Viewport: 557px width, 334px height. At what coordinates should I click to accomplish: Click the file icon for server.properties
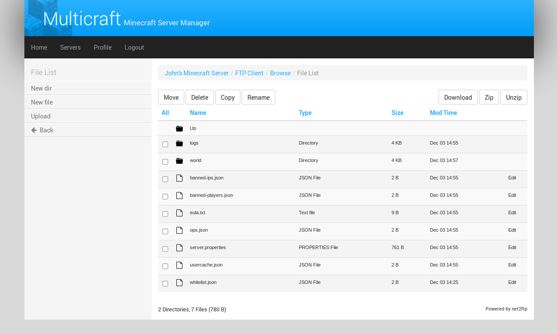coord(179,248)
